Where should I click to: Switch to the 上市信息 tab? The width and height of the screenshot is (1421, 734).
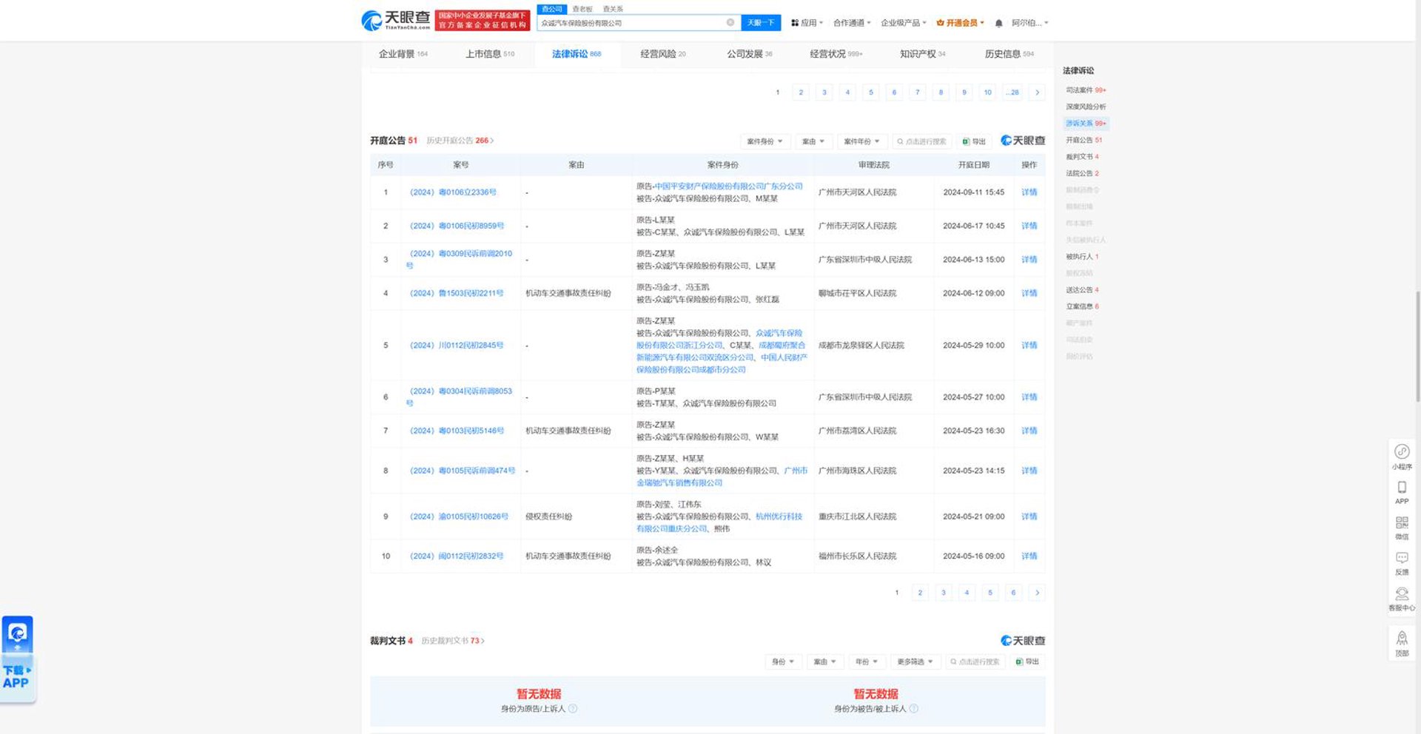[490, 54]
